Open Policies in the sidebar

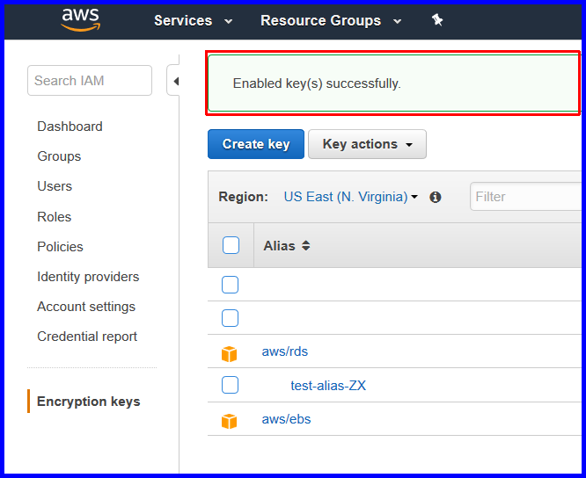tap(60, 247)
